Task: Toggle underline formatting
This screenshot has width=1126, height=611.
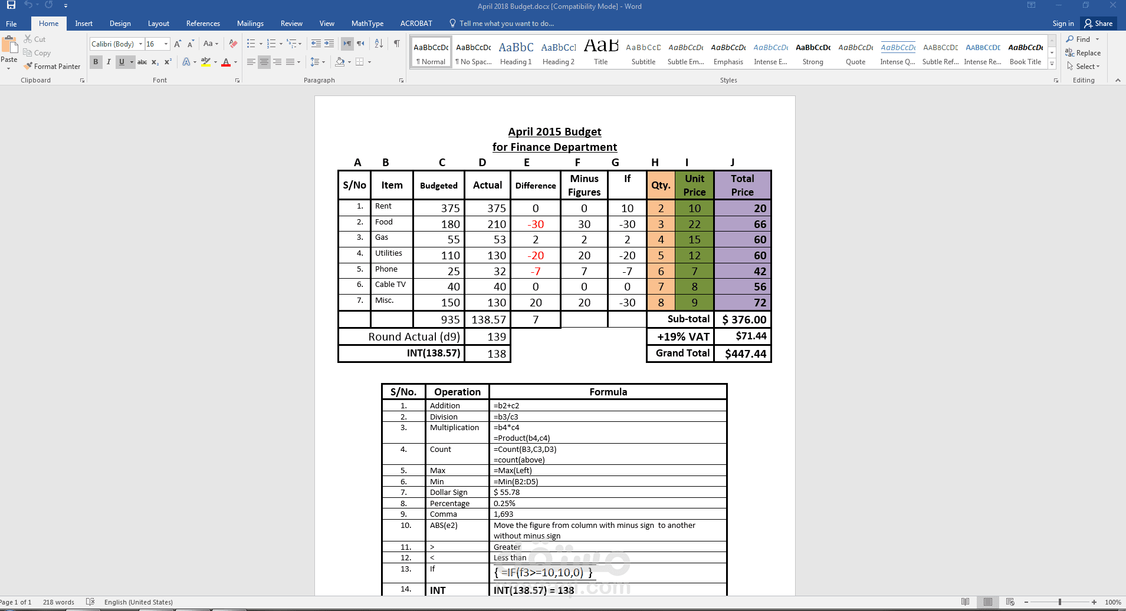Action: click(121, 62)
